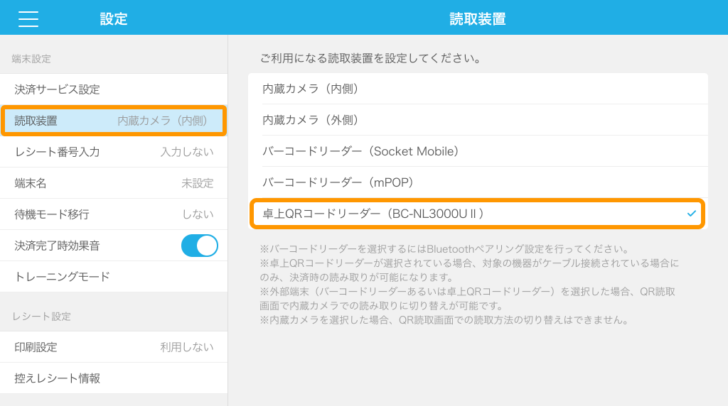728x406 pixels.
Task: Open the 読取装置 settings row
Action: tap(114, 121)
